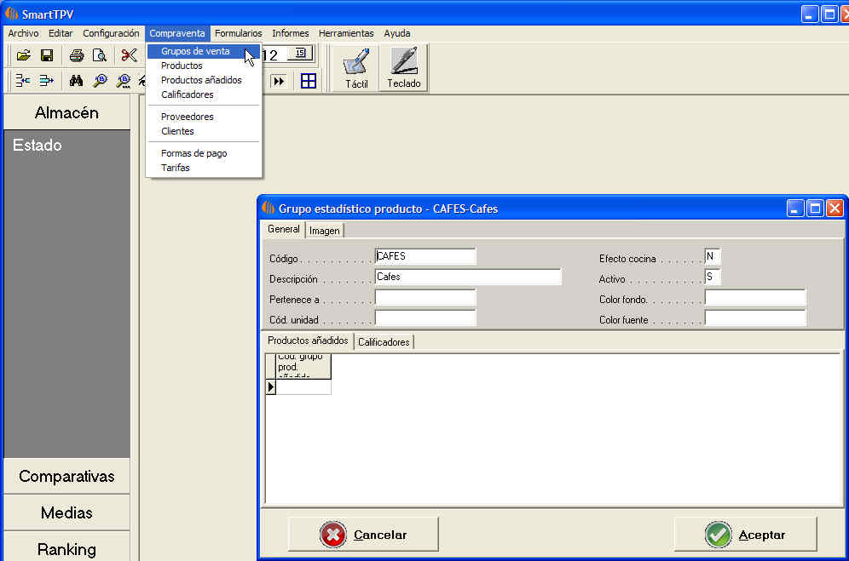
Task: Click the double-arrow fast forward icon
Action: [279, 81]
